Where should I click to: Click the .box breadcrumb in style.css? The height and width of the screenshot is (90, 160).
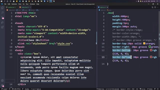109,10
